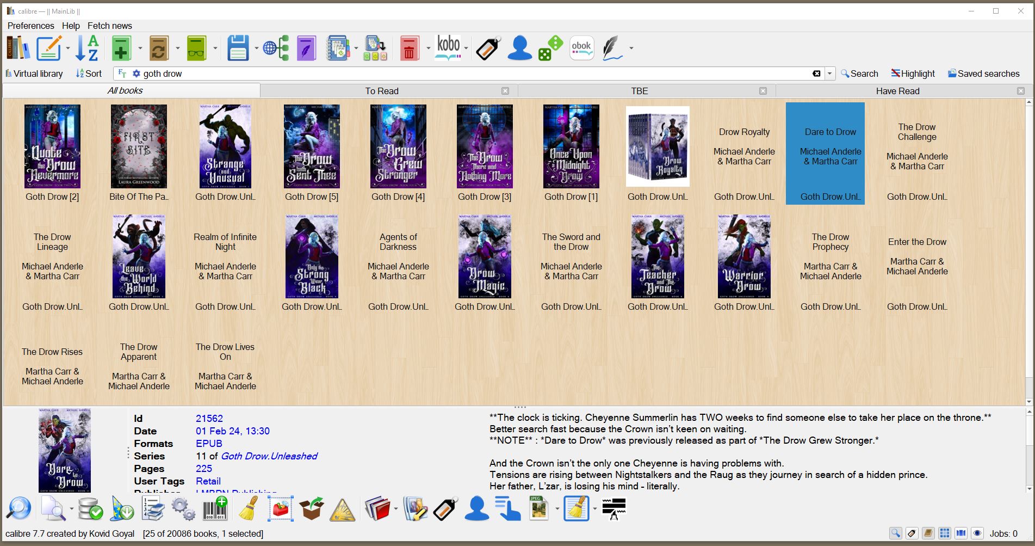Click the purple Edit book feather icon
1035x546 pixels.
coord(307,48)
